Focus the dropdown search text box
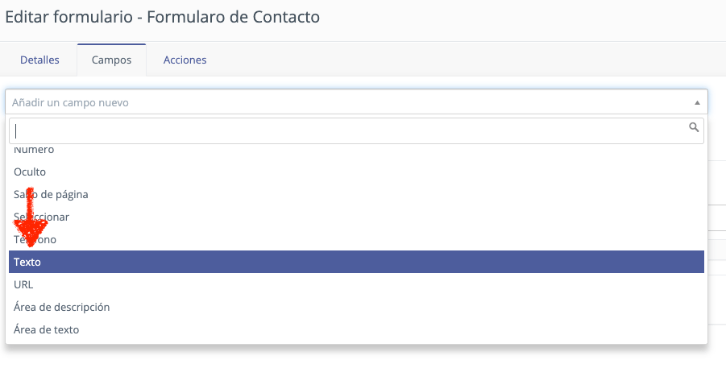 [347, 131]
